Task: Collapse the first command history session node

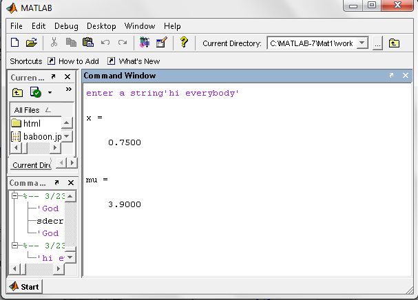Action: pyautogui.click(x=15, y=197)
